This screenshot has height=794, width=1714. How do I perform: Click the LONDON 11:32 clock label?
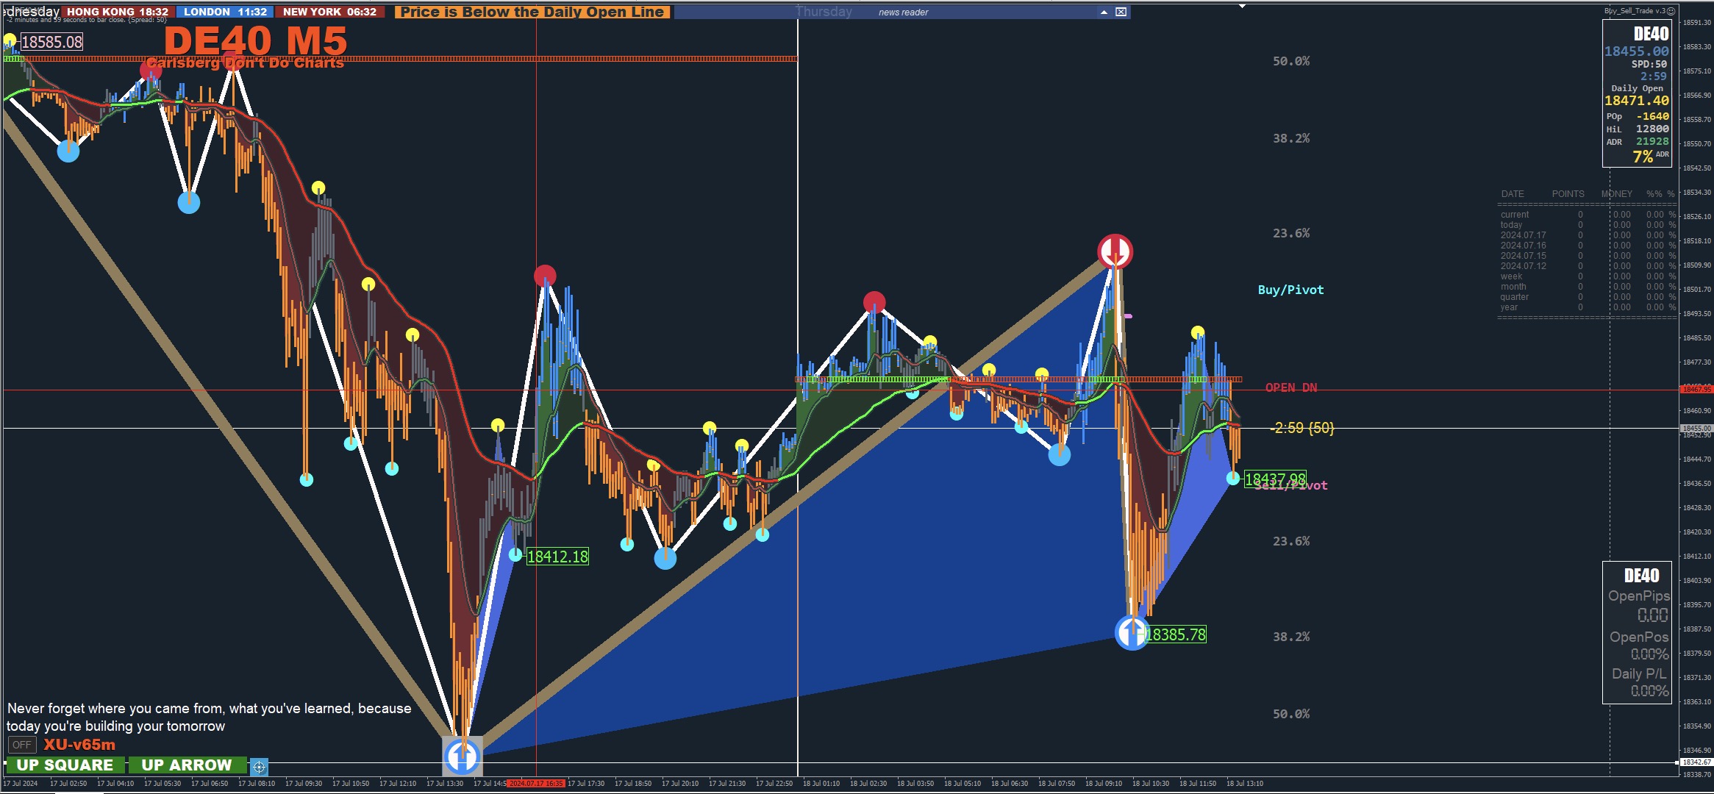(x=225, y=12)
